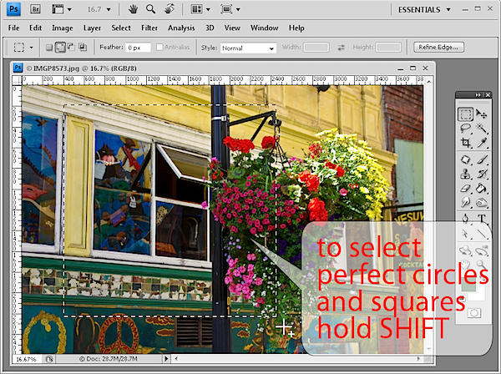Click the IMGP8573.jpg document title bar
The width and height of the screenshot is (501, 374).
click(x=223, y=68)
